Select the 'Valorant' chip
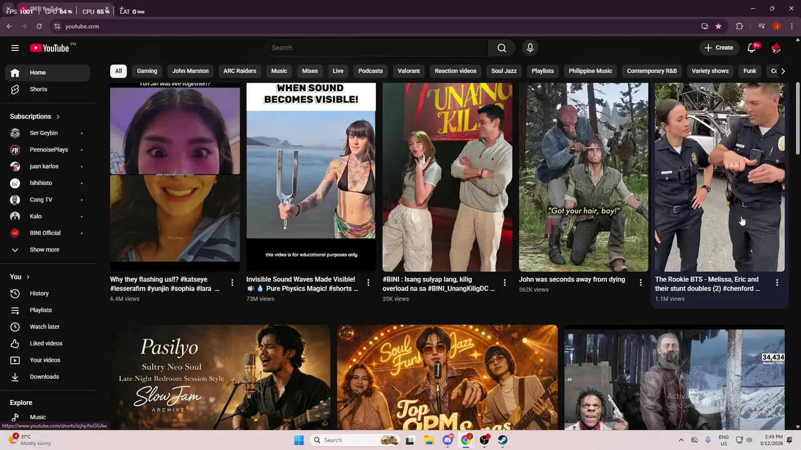 pos(409,71)
